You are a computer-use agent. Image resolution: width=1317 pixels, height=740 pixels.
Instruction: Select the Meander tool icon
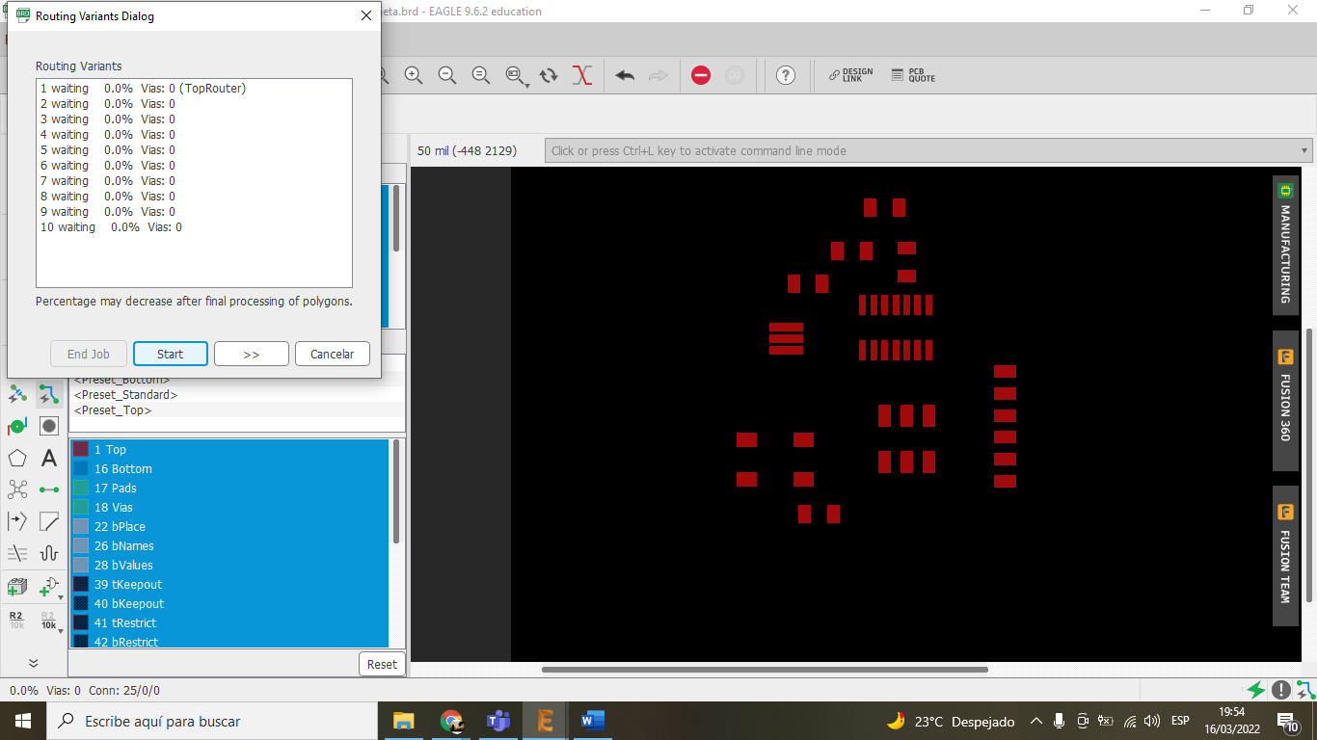point(49,553)
